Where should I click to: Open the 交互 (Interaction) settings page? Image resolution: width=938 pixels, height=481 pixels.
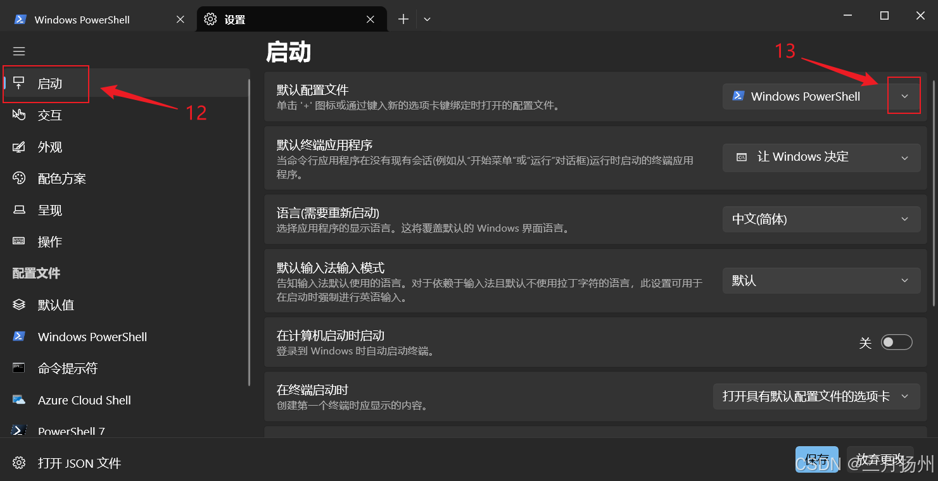[49, 115]
